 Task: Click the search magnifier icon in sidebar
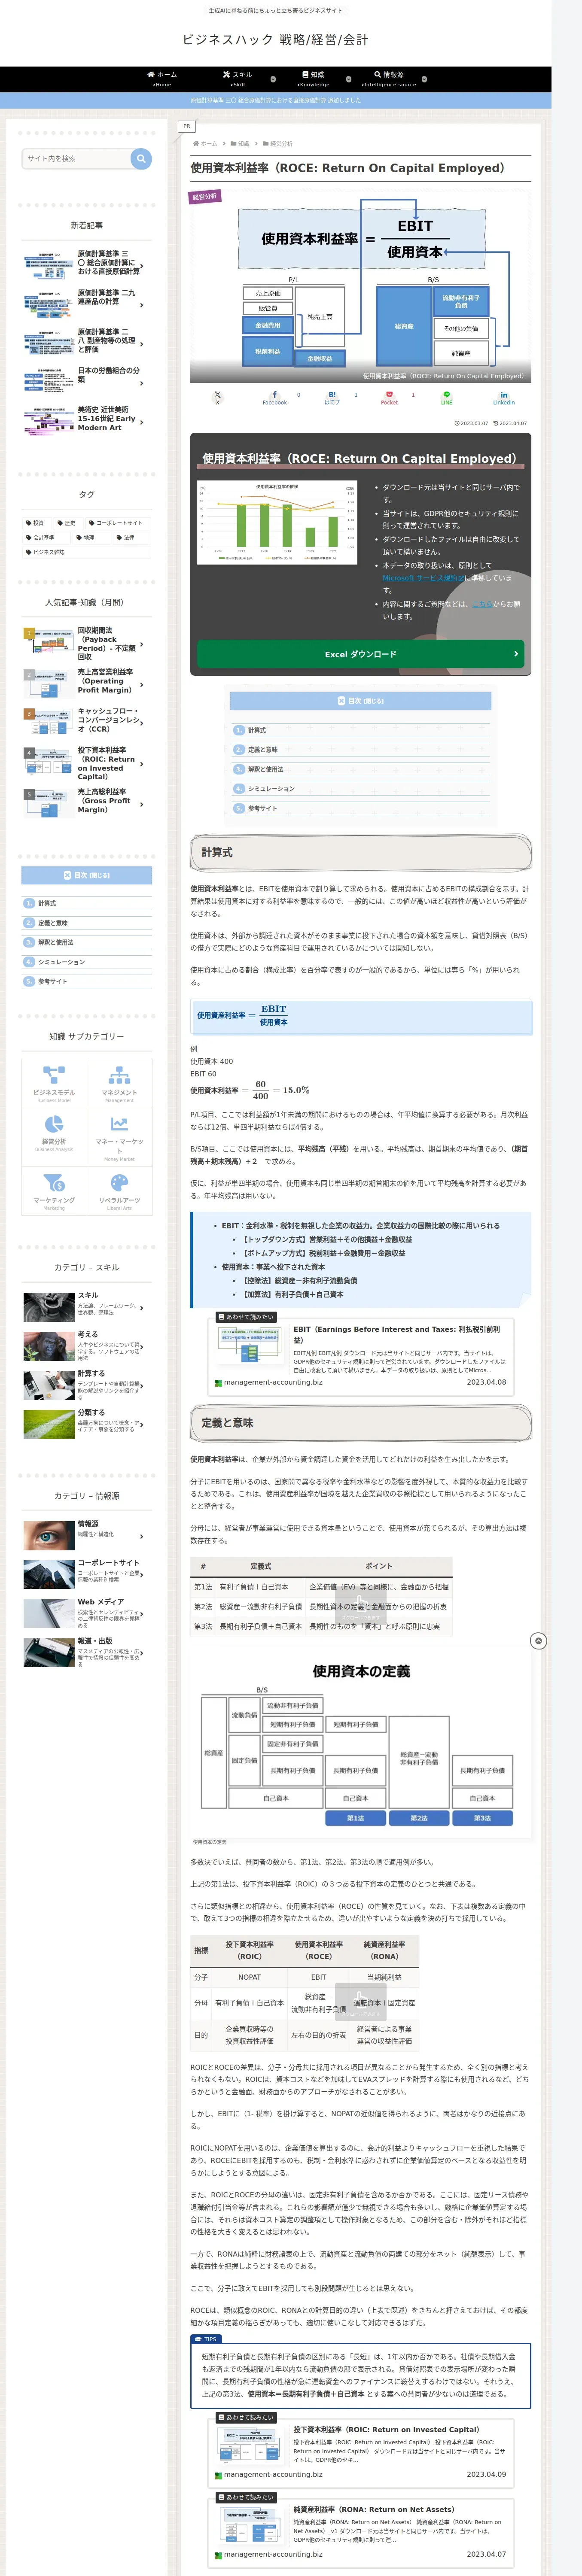pyautogui.click(x=141, y=158)
